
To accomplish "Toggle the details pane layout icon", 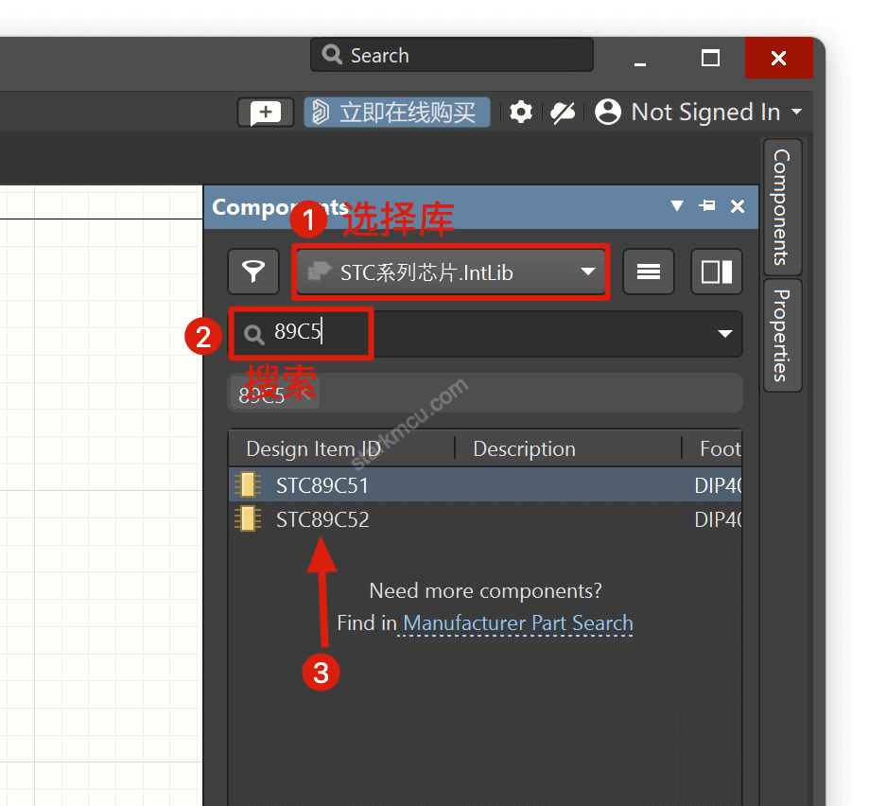I will (x=717, y=272).
